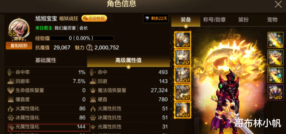Screen dimensions: 286x134
Task: Select the fourth level 50 belt equipment slot
Action: [183, 92]
